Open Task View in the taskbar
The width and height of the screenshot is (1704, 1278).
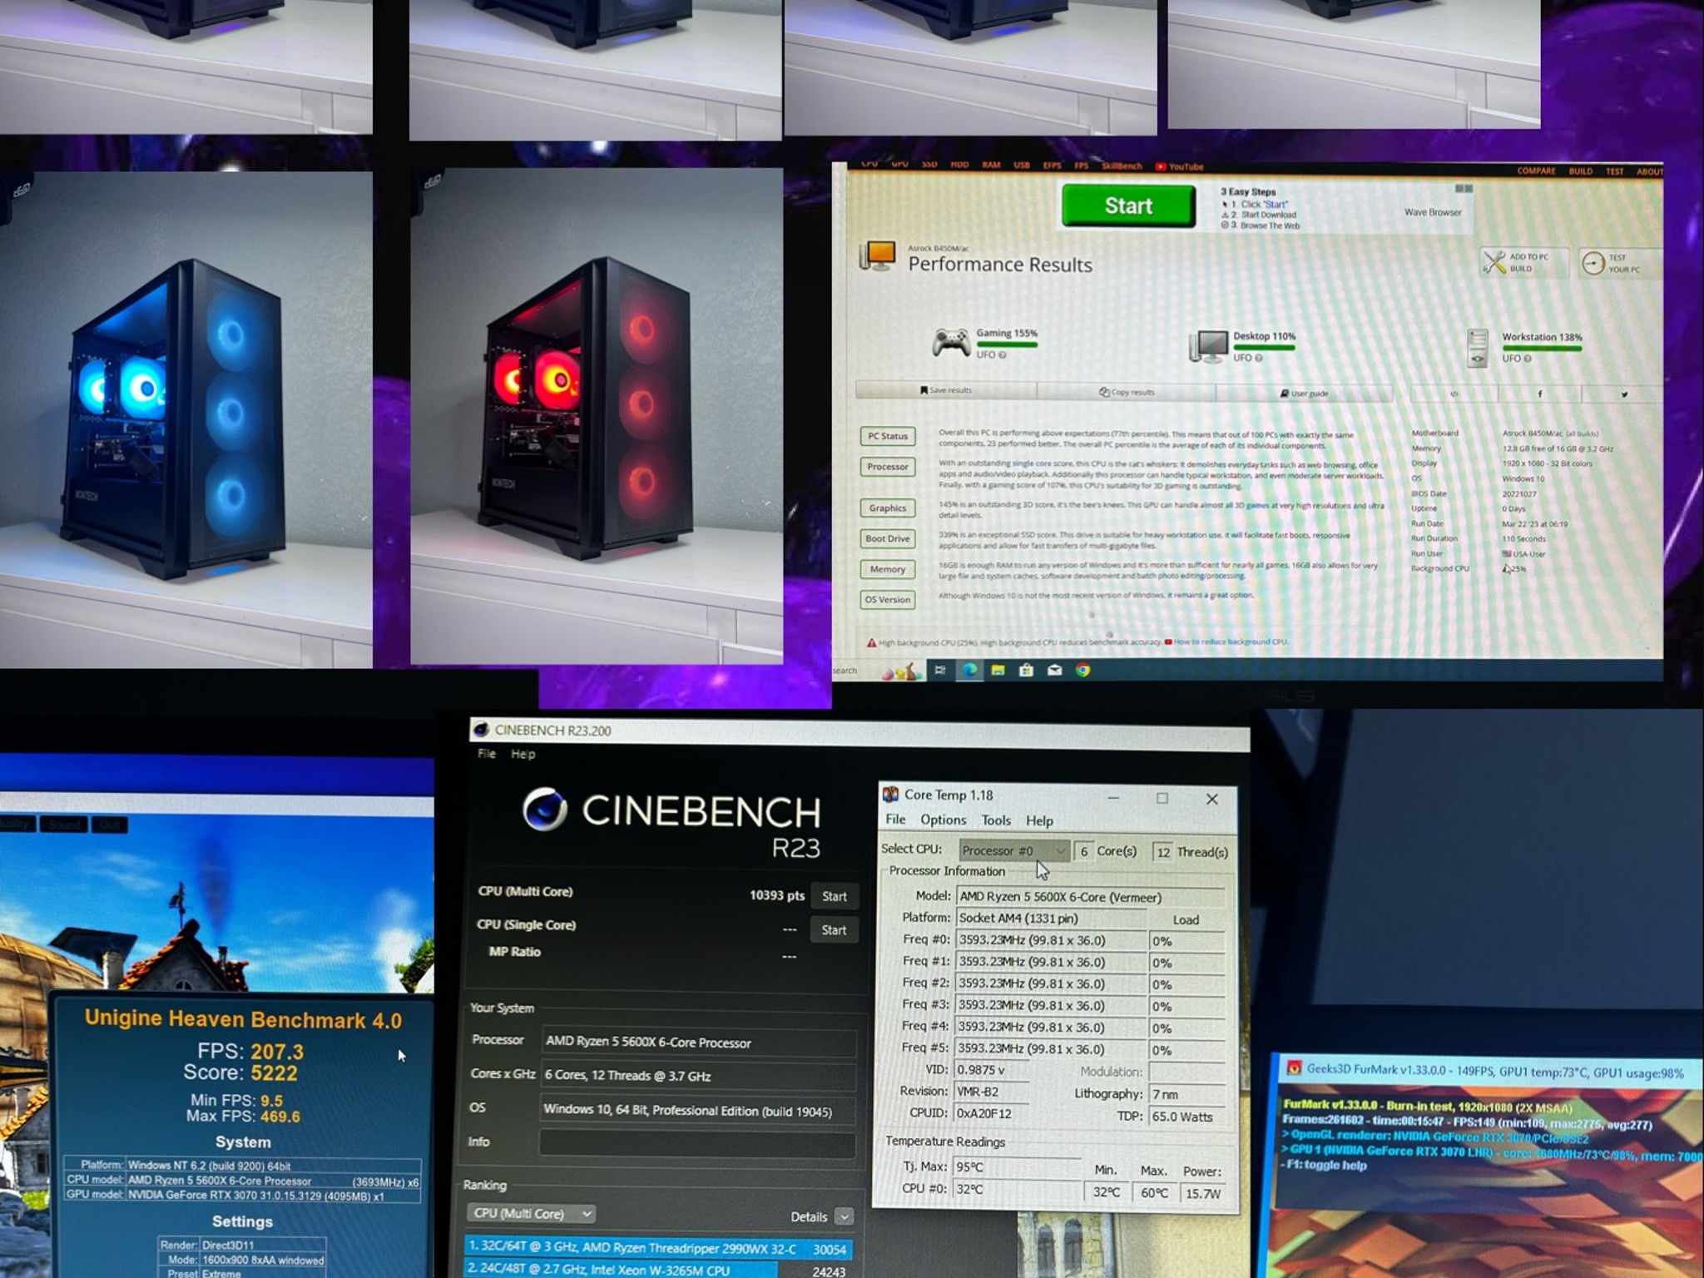pos(940,671)
